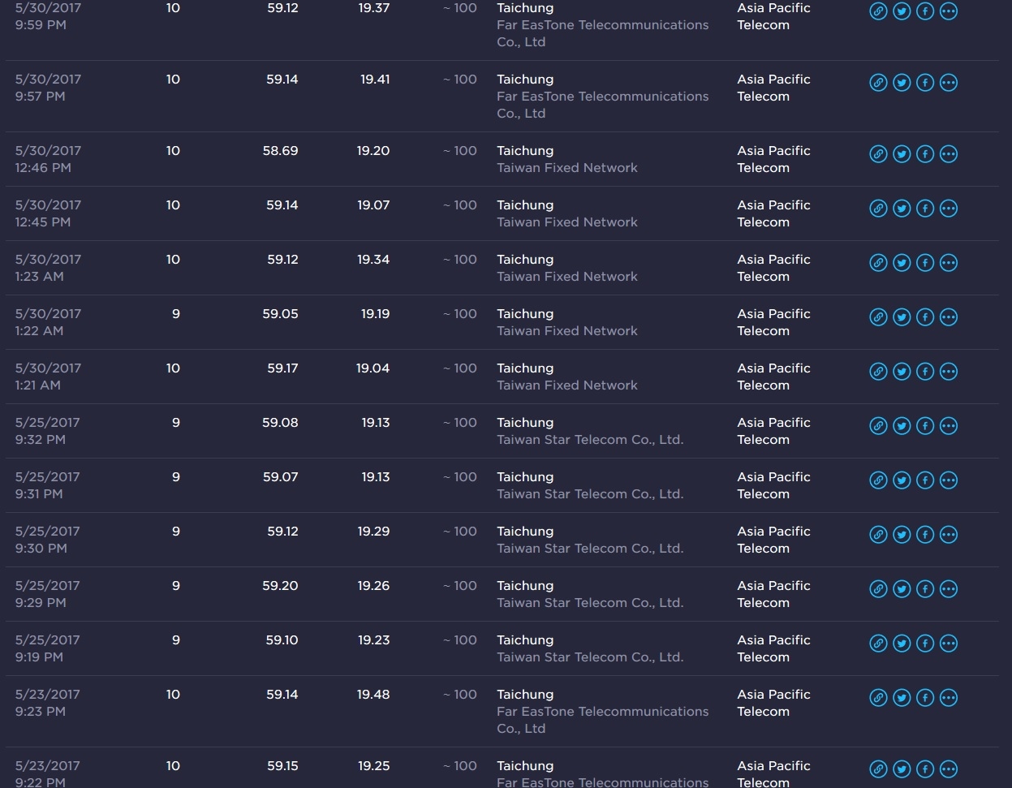This screenshot has width=1012, height=788.
Task: Post 5/30/2017 1:21 AM result to Facebook
Action: 925,372
